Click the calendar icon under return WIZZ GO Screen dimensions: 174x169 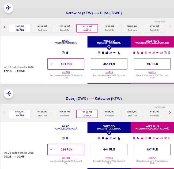coord(99,138)
